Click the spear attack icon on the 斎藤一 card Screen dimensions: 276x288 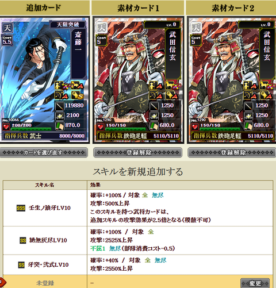click(60, 106)
